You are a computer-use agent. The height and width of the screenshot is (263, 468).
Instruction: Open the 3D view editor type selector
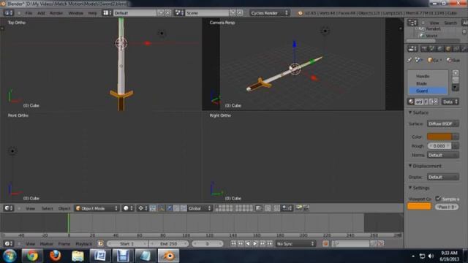click(9, 208)
